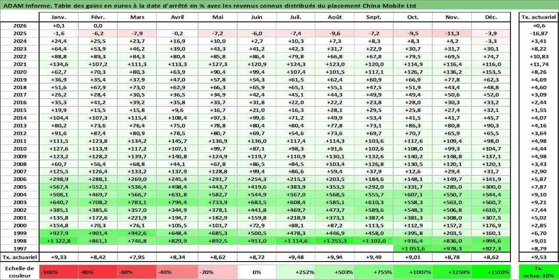The height and width of the screenshot is (280, 559).
Task: Click cell '+1 122,8' for January 1998
Action: 58,241
